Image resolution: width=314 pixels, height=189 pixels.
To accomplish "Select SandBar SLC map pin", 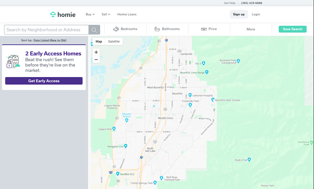I will point(118,173).
